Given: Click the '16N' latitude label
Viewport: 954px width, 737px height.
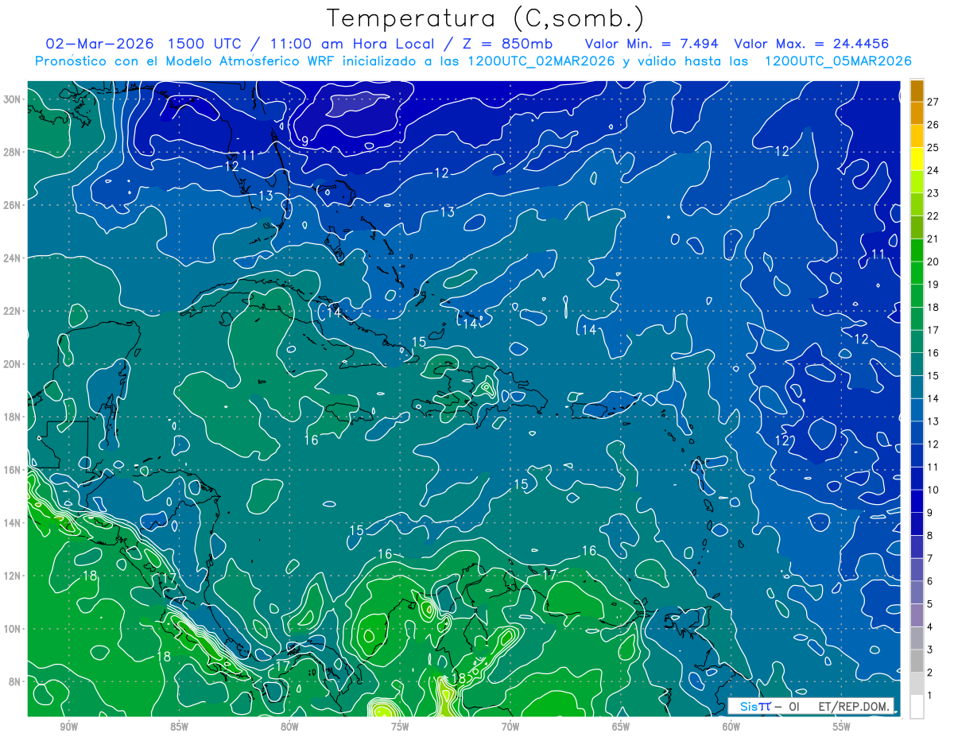Looking at the screenshot, I should click(x=14, y=470).
